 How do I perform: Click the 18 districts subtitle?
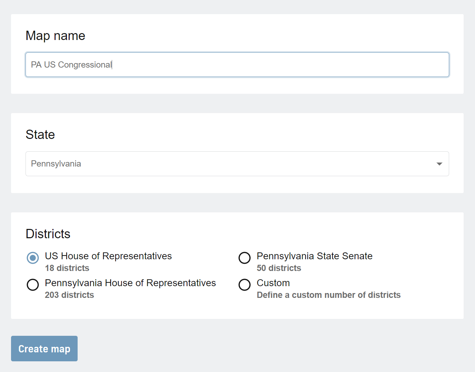click(67, 268)
